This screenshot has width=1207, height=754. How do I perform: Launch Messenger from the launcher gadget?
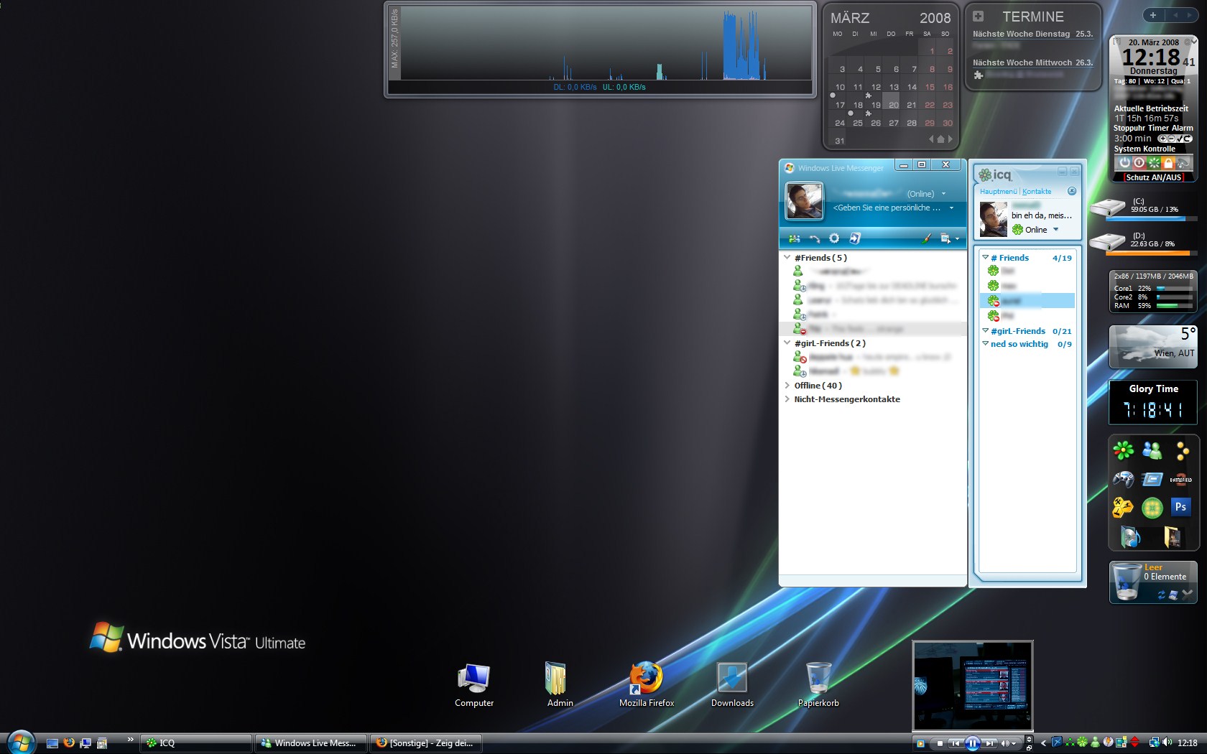pyautogui.click(x=1152, y=450)
